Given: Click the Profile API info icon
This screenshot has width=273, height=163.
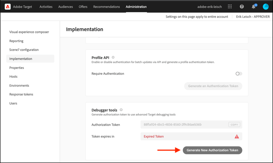Looking at the screenshot, I should point(113,57).
